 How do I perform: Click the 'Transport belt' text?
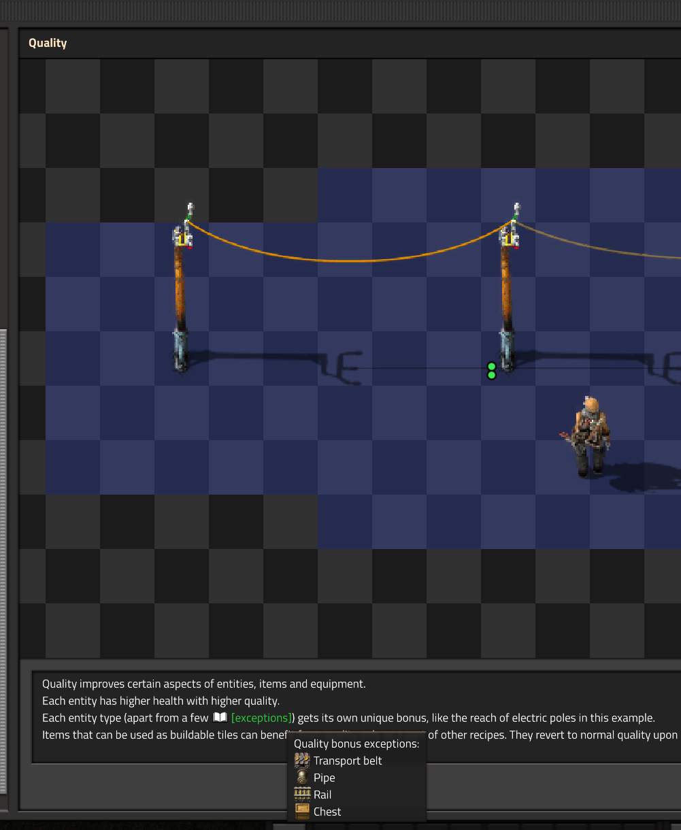click(348, 761)
